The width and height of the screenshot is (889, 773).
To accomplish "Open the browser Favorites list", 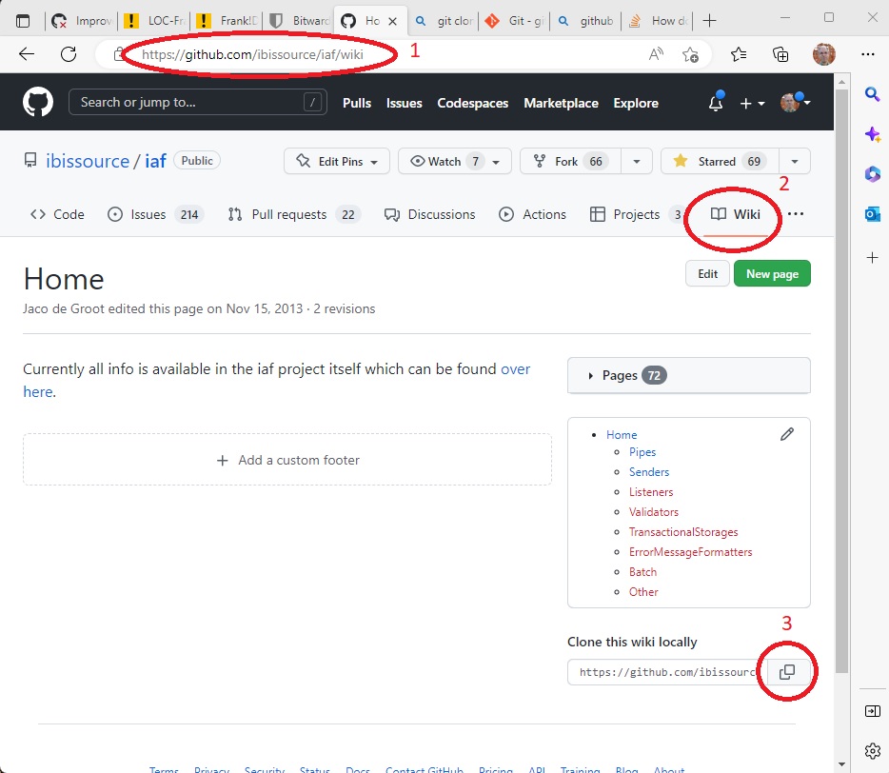I will coord(739,54).
